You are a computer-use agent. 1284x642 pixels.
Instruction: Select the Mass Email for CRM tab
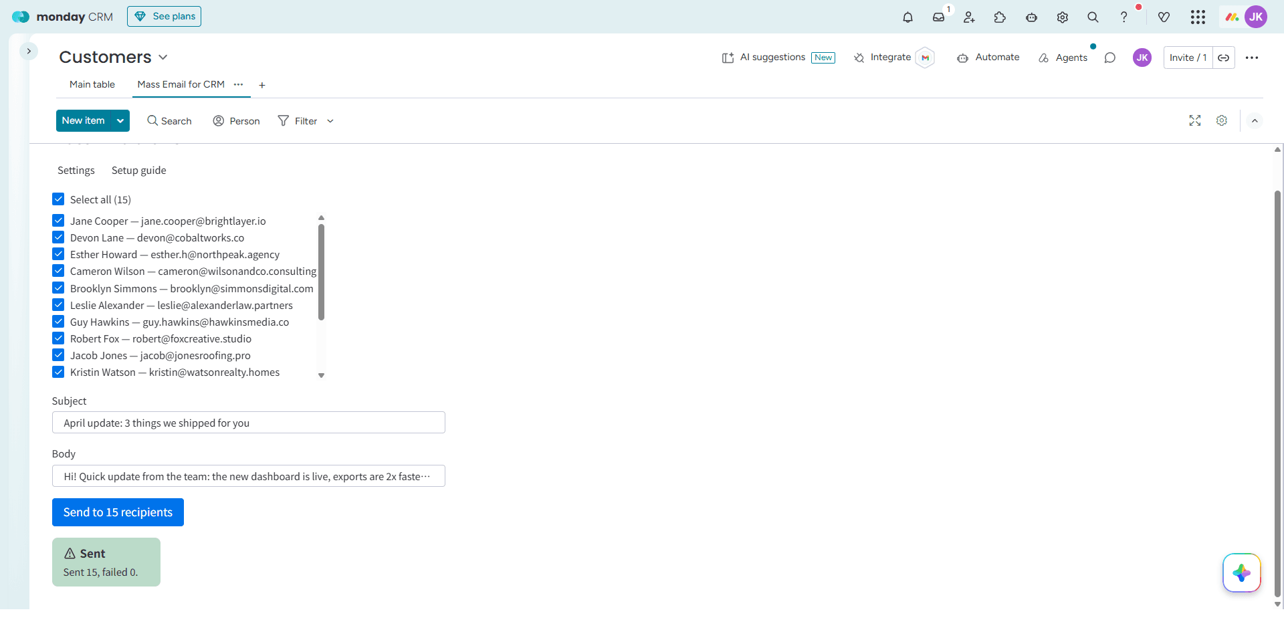[181, 84]
